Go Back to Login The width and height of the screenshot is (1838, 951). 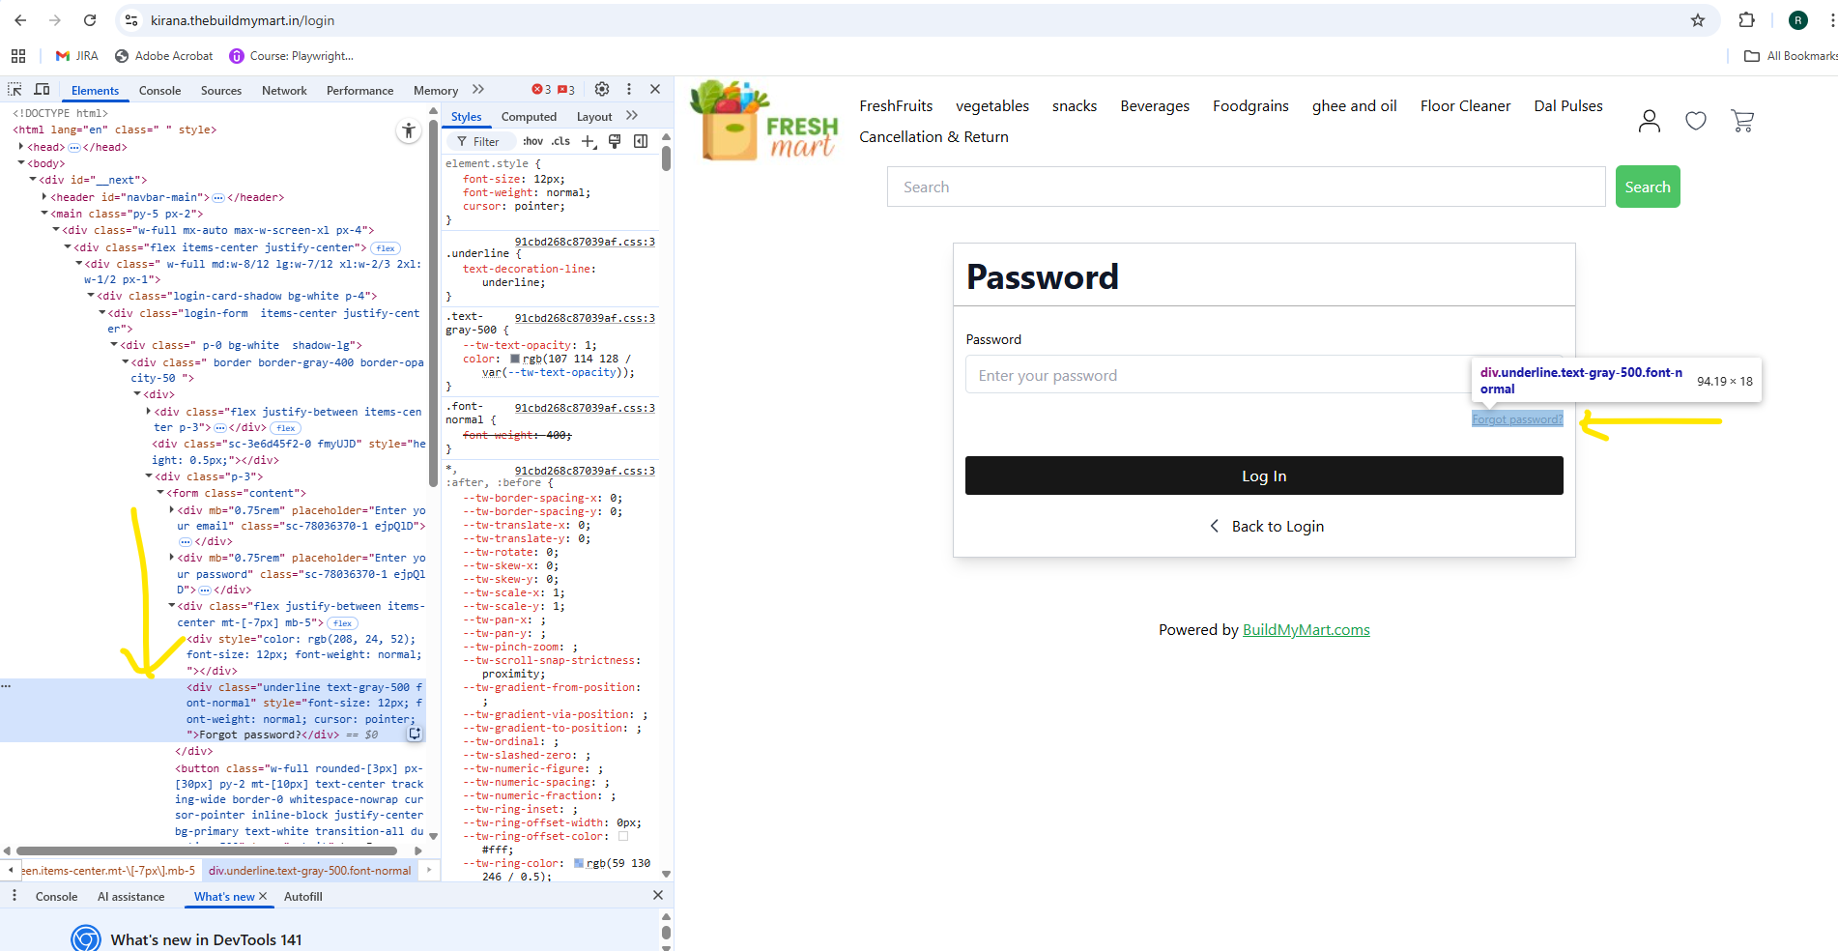click(1267, 527)
